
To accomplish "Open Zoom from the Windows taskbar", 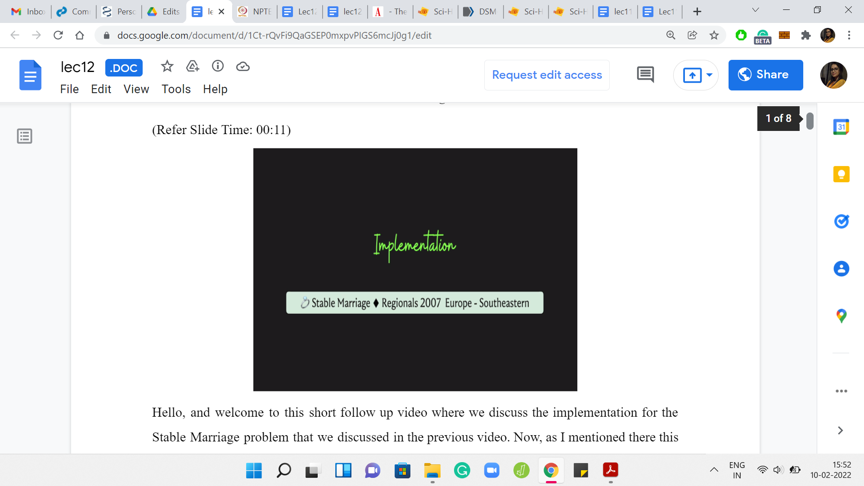I will (492, 471).
